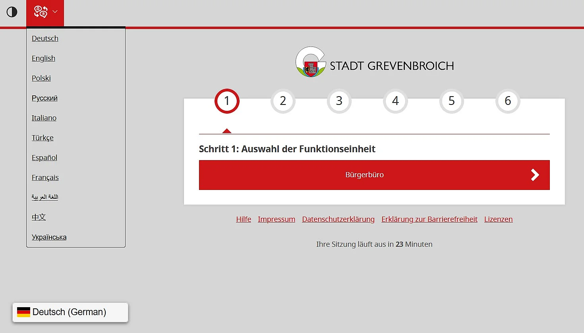This screenshot has width=584, height=333.
Task: Choose English from the language list
Action: (43, 58)
